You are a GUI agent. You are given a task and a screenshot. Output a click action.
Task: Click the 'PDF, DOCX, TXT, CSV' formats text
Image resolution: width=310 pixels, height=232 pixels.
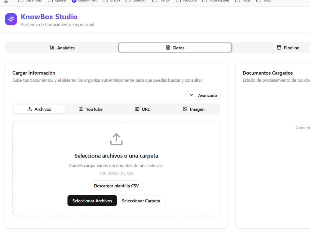pyautogui.click(x=116, y=174)
